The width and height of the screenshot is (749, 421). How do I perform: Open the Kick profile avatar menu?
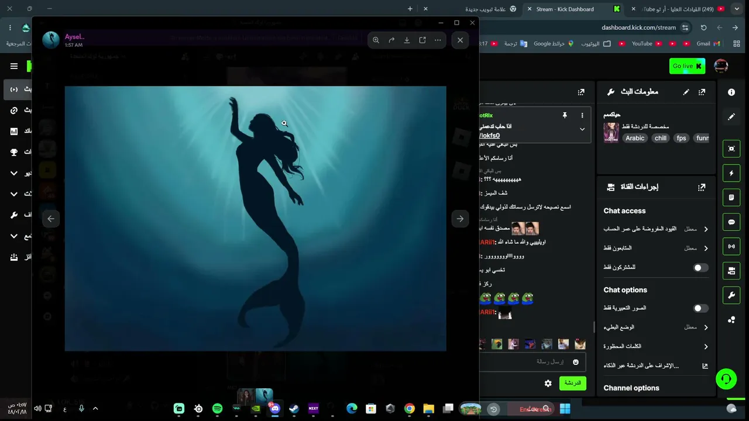coord(721,66)
